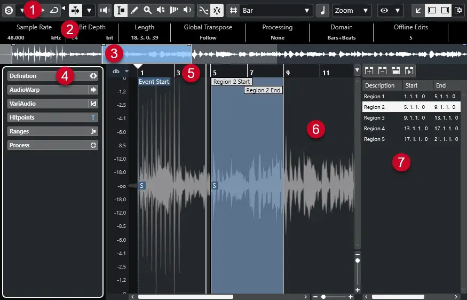Screen dimensions: 467x300
Task: Select the Zoom magnifier tool
Action: tap(147, 11)
